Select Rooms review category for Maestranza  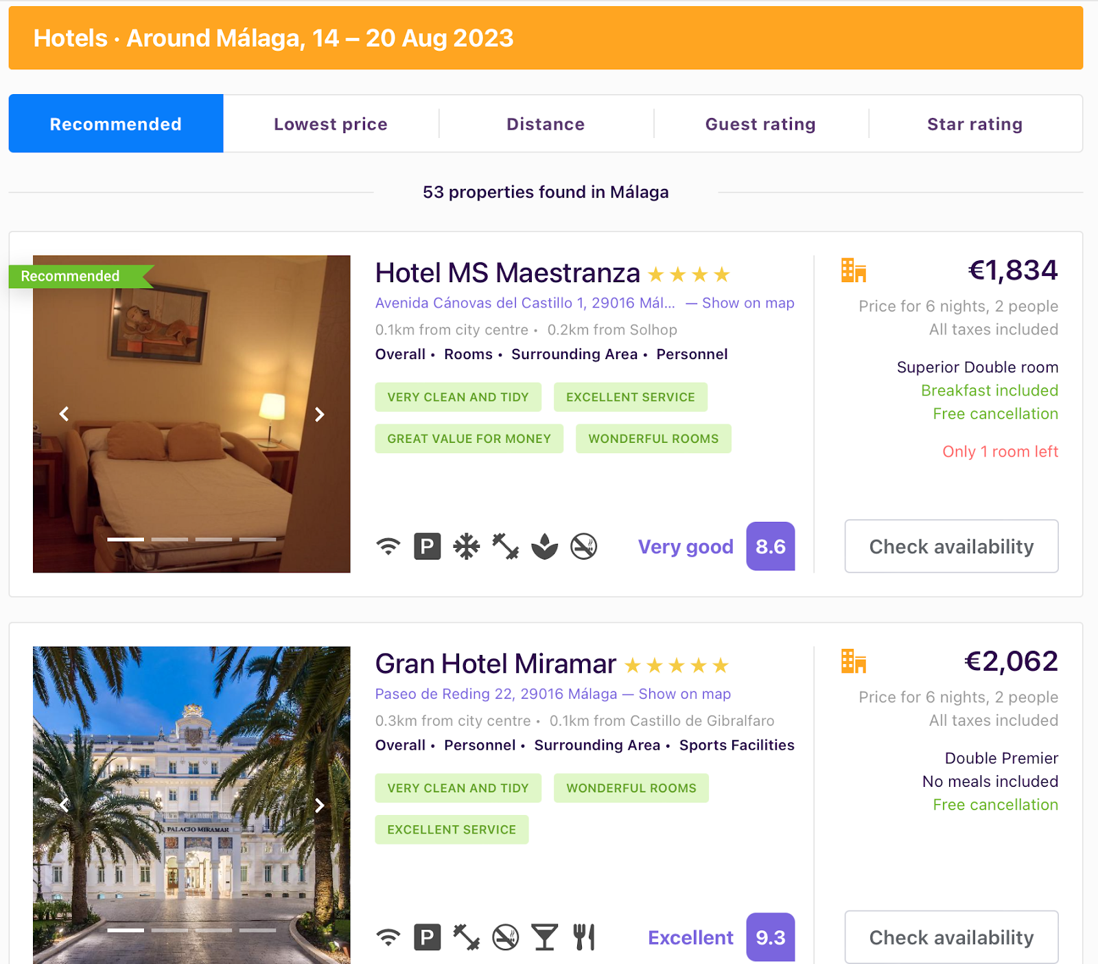point(468,354)
